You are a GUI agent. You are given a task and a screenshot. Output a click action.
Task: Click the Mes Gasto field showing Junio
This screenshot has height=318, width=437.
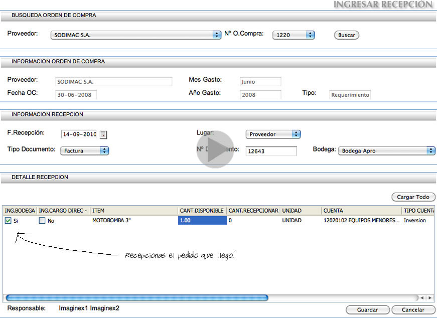[x=260, y=82]
